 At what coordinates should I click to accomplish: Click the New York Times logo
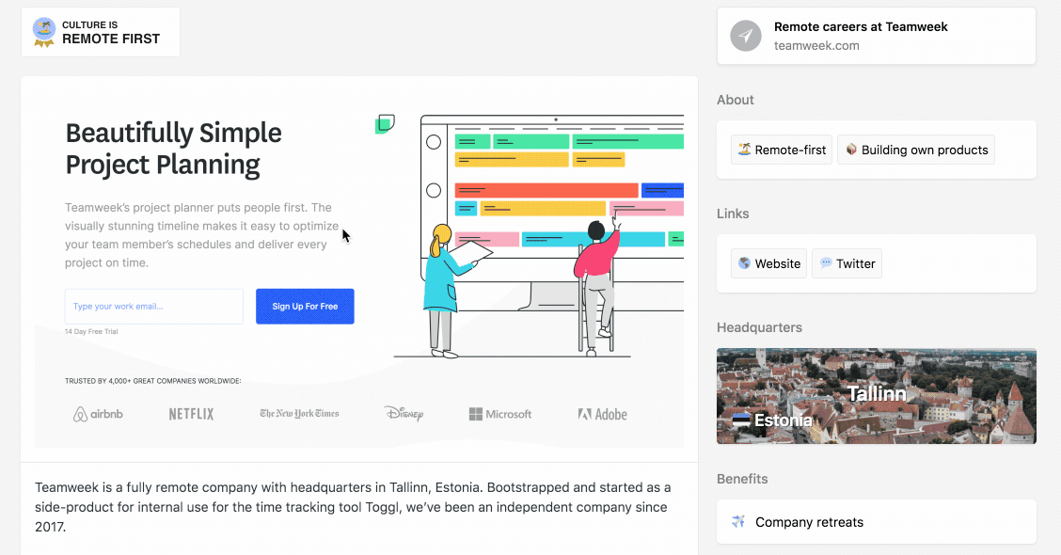pyautogui.click(x=299, y=414)
